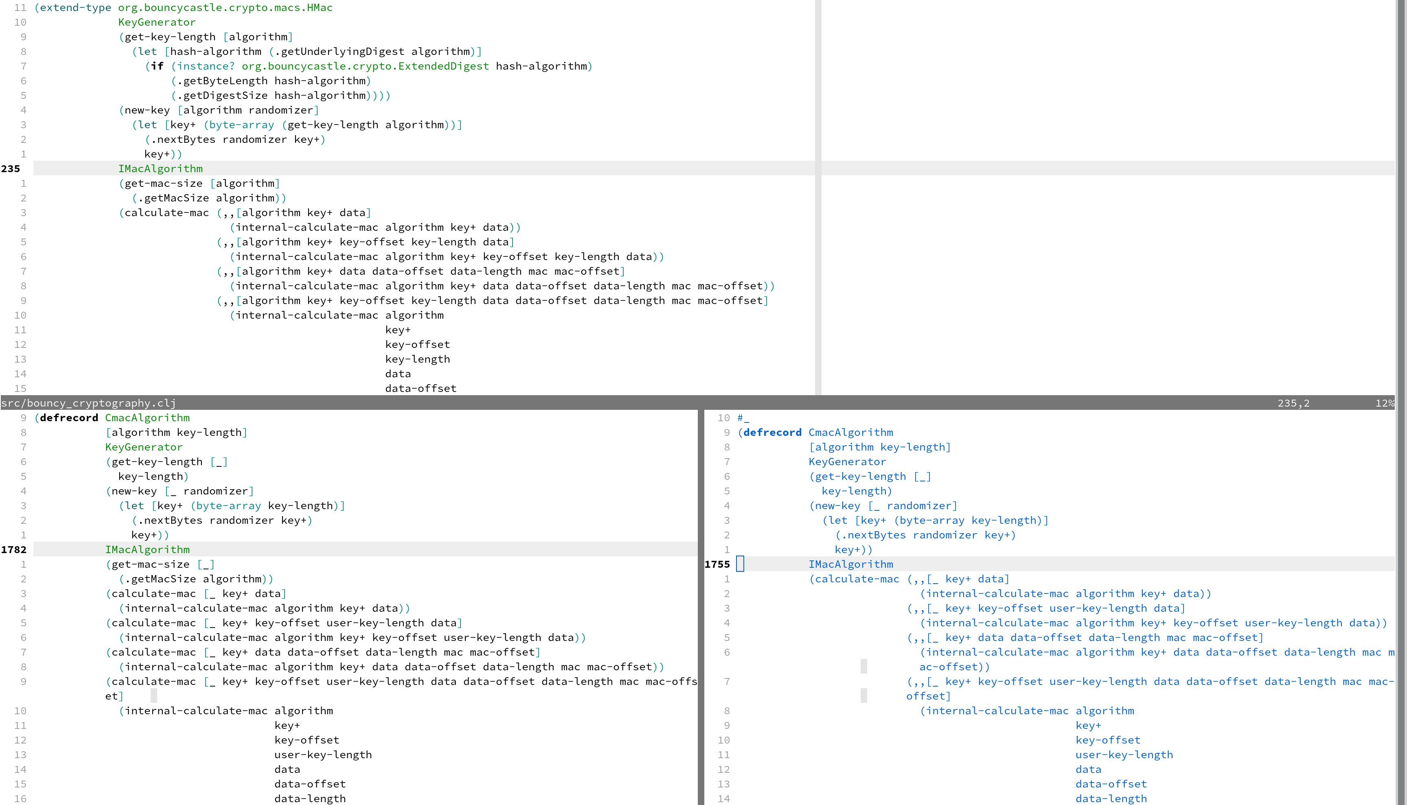
Task: Click the vertical scrollbar at the window's right edge
Action: coord(1401,402)
